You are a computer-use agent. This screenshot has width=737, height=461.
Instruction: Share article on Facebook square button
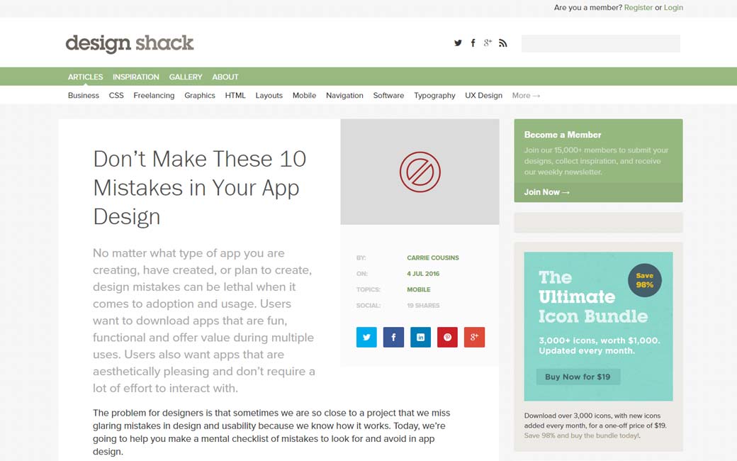tap(393, 337)
